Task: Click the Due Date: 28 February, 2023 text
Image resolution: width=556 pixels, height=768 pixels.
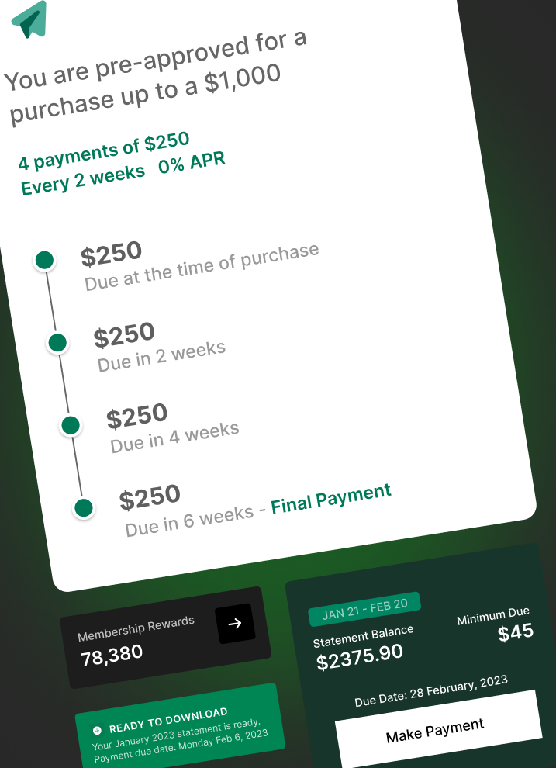Action: 431,691
